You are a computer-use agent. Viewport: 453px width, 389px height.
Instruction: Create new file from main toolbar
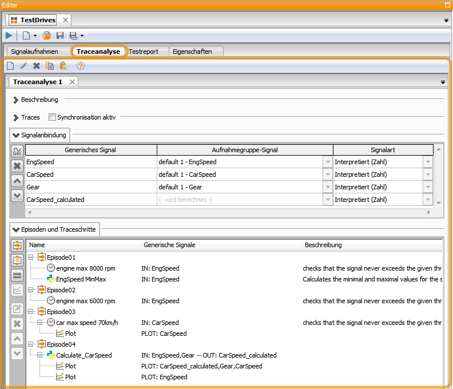26,35
